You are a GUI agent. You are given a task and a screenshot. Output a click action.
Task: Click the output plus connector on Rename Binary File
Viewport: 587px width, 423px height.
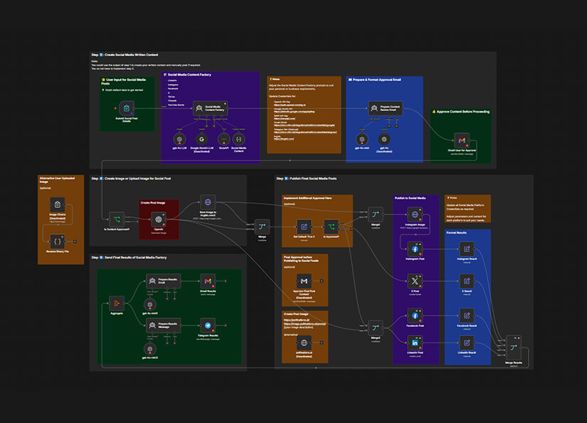75,241
